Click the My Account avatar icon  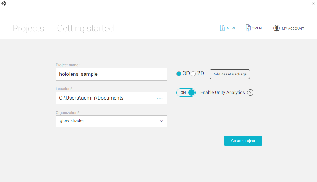(276, 28)
